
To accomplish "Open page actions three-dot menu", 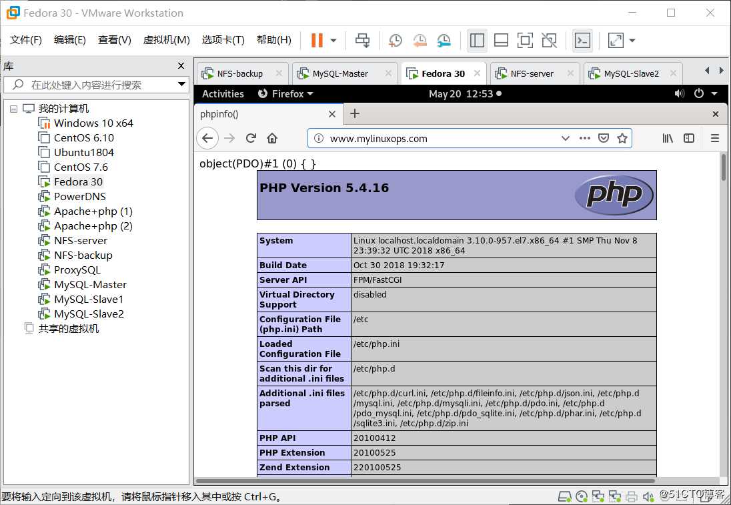I will 585,138.
